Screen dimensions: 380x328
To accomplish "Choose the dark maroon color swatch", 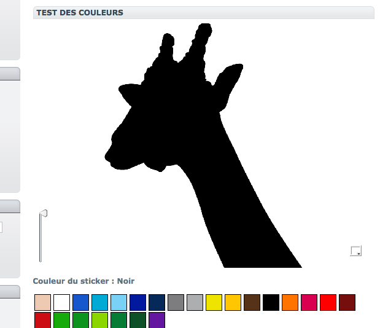I will pyautogui.click(x=347, y=302).
